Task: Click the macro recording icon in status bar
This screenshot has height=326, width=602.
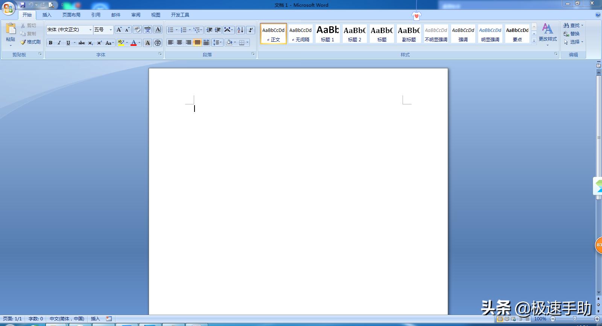Action: click(x=109, y=318)
